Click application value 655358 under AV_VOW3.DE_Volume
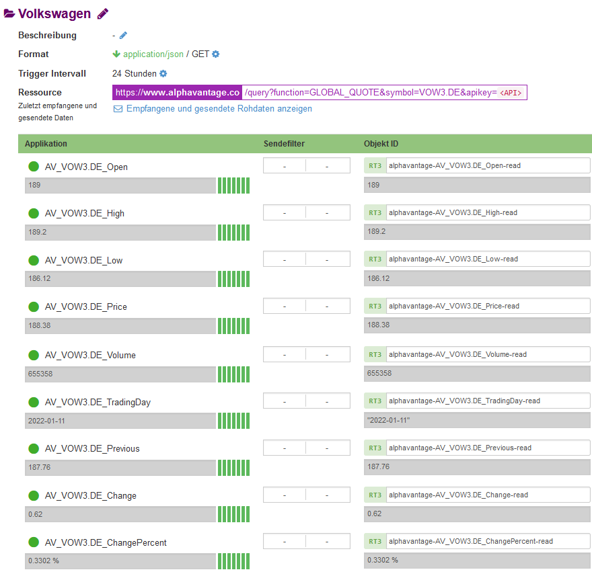The width and height of the screenshot is (592, 576). pyautogui.click(x=120, y=374)
